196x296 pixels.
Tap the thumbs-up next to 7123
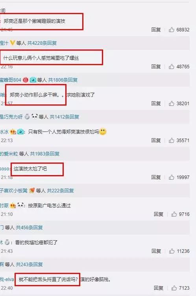[174, 288]
